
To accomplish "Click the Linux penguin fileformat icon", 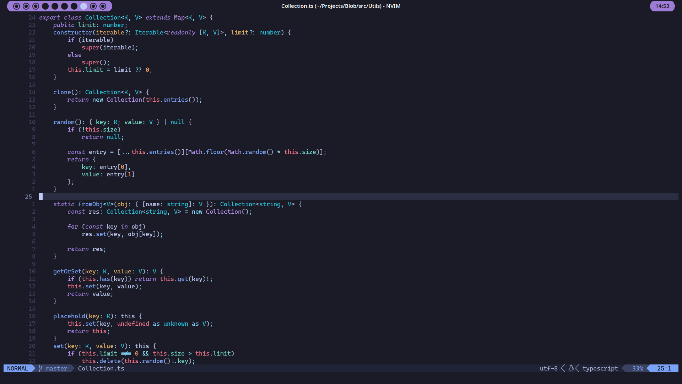I will [x=571, y=368].
